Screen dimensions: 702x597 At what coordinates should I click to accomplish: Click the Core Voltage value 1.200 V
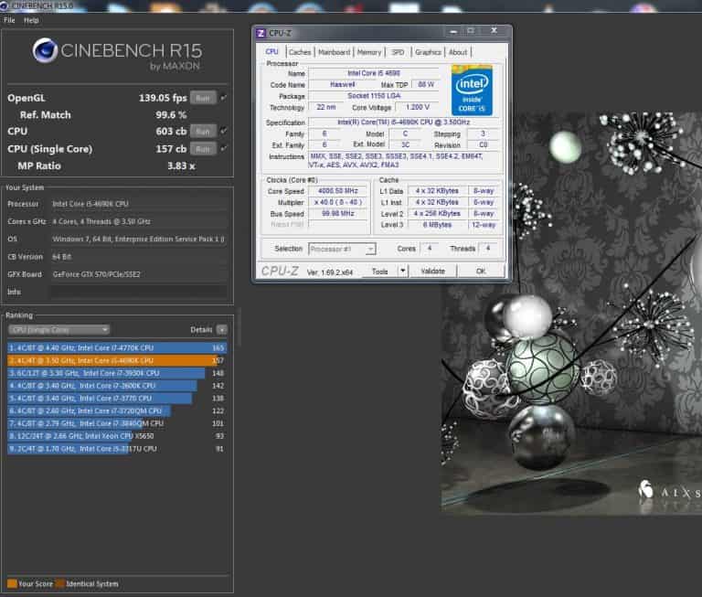pyautogui.click(x=417, y=108)
